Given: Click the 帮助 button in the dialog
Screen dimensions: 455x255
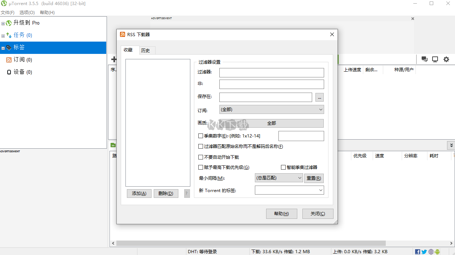Looking at the screenshot, I should (281, 213).
